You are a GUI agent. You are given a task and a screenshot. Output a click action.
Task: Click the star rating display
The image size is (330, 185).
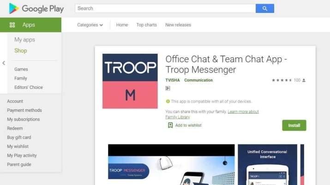pos(282,80)
